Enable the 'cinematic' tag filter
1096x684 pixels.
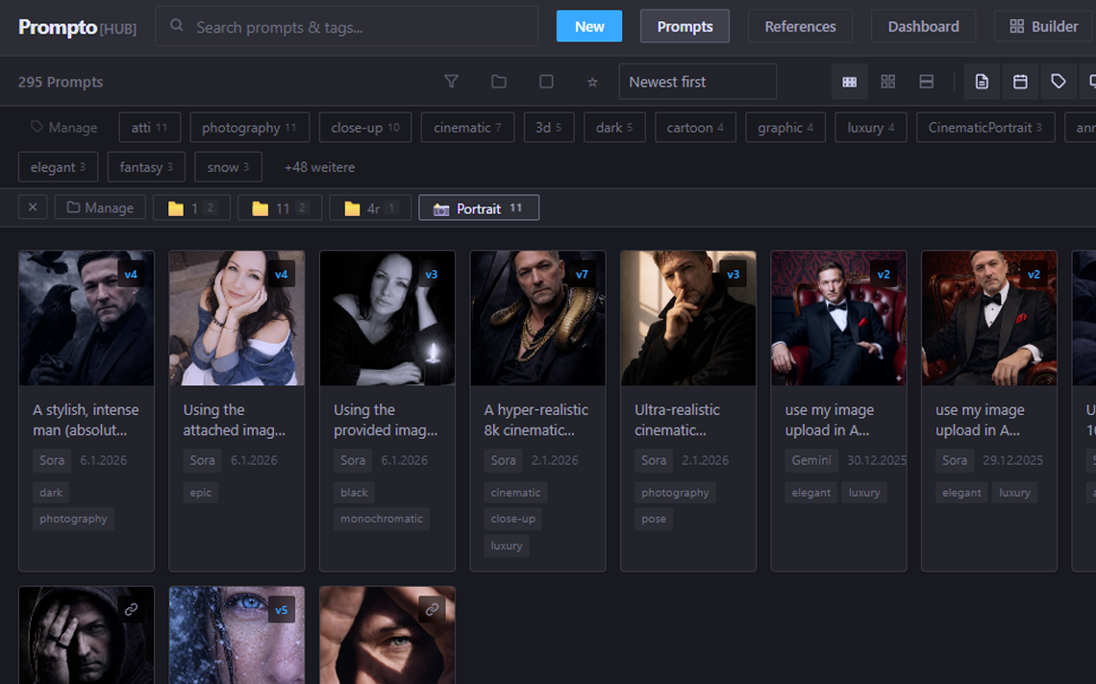(467, 127)
